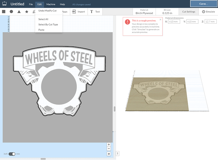Click Simulate to generate preview
The height and width of the screenshot is (160, 218).
click(x=208, y=12)
